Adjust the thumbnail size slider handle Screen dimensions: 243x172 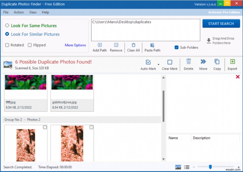210,167
